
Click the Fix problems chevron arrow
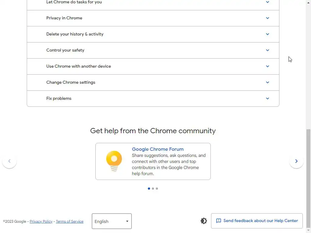pyautogui.click(x=268, y=99)
